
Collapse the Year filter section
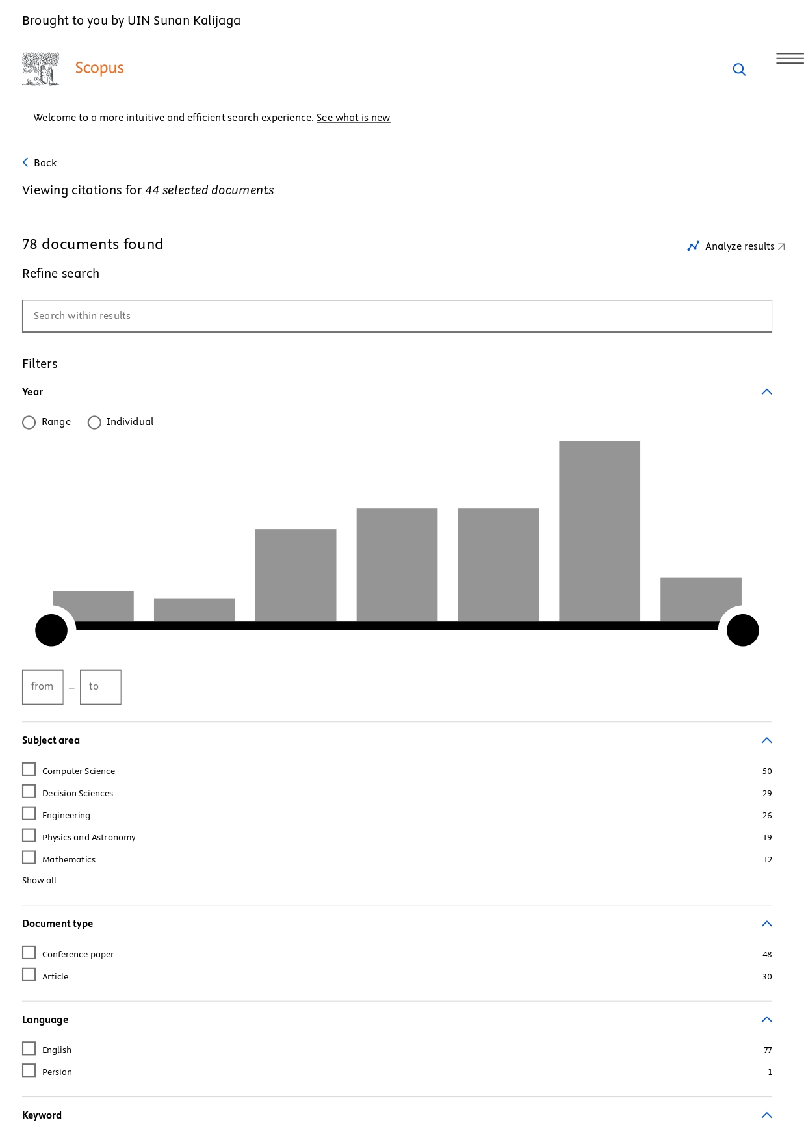[x=767, y=392]
